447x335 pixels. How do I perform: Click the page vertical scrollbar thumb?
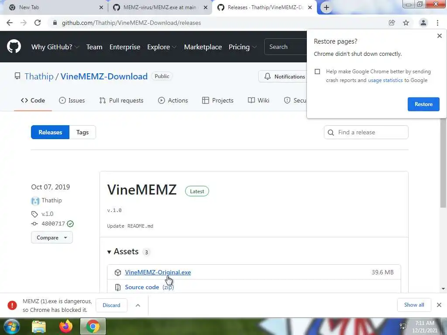tap(443, 163)
